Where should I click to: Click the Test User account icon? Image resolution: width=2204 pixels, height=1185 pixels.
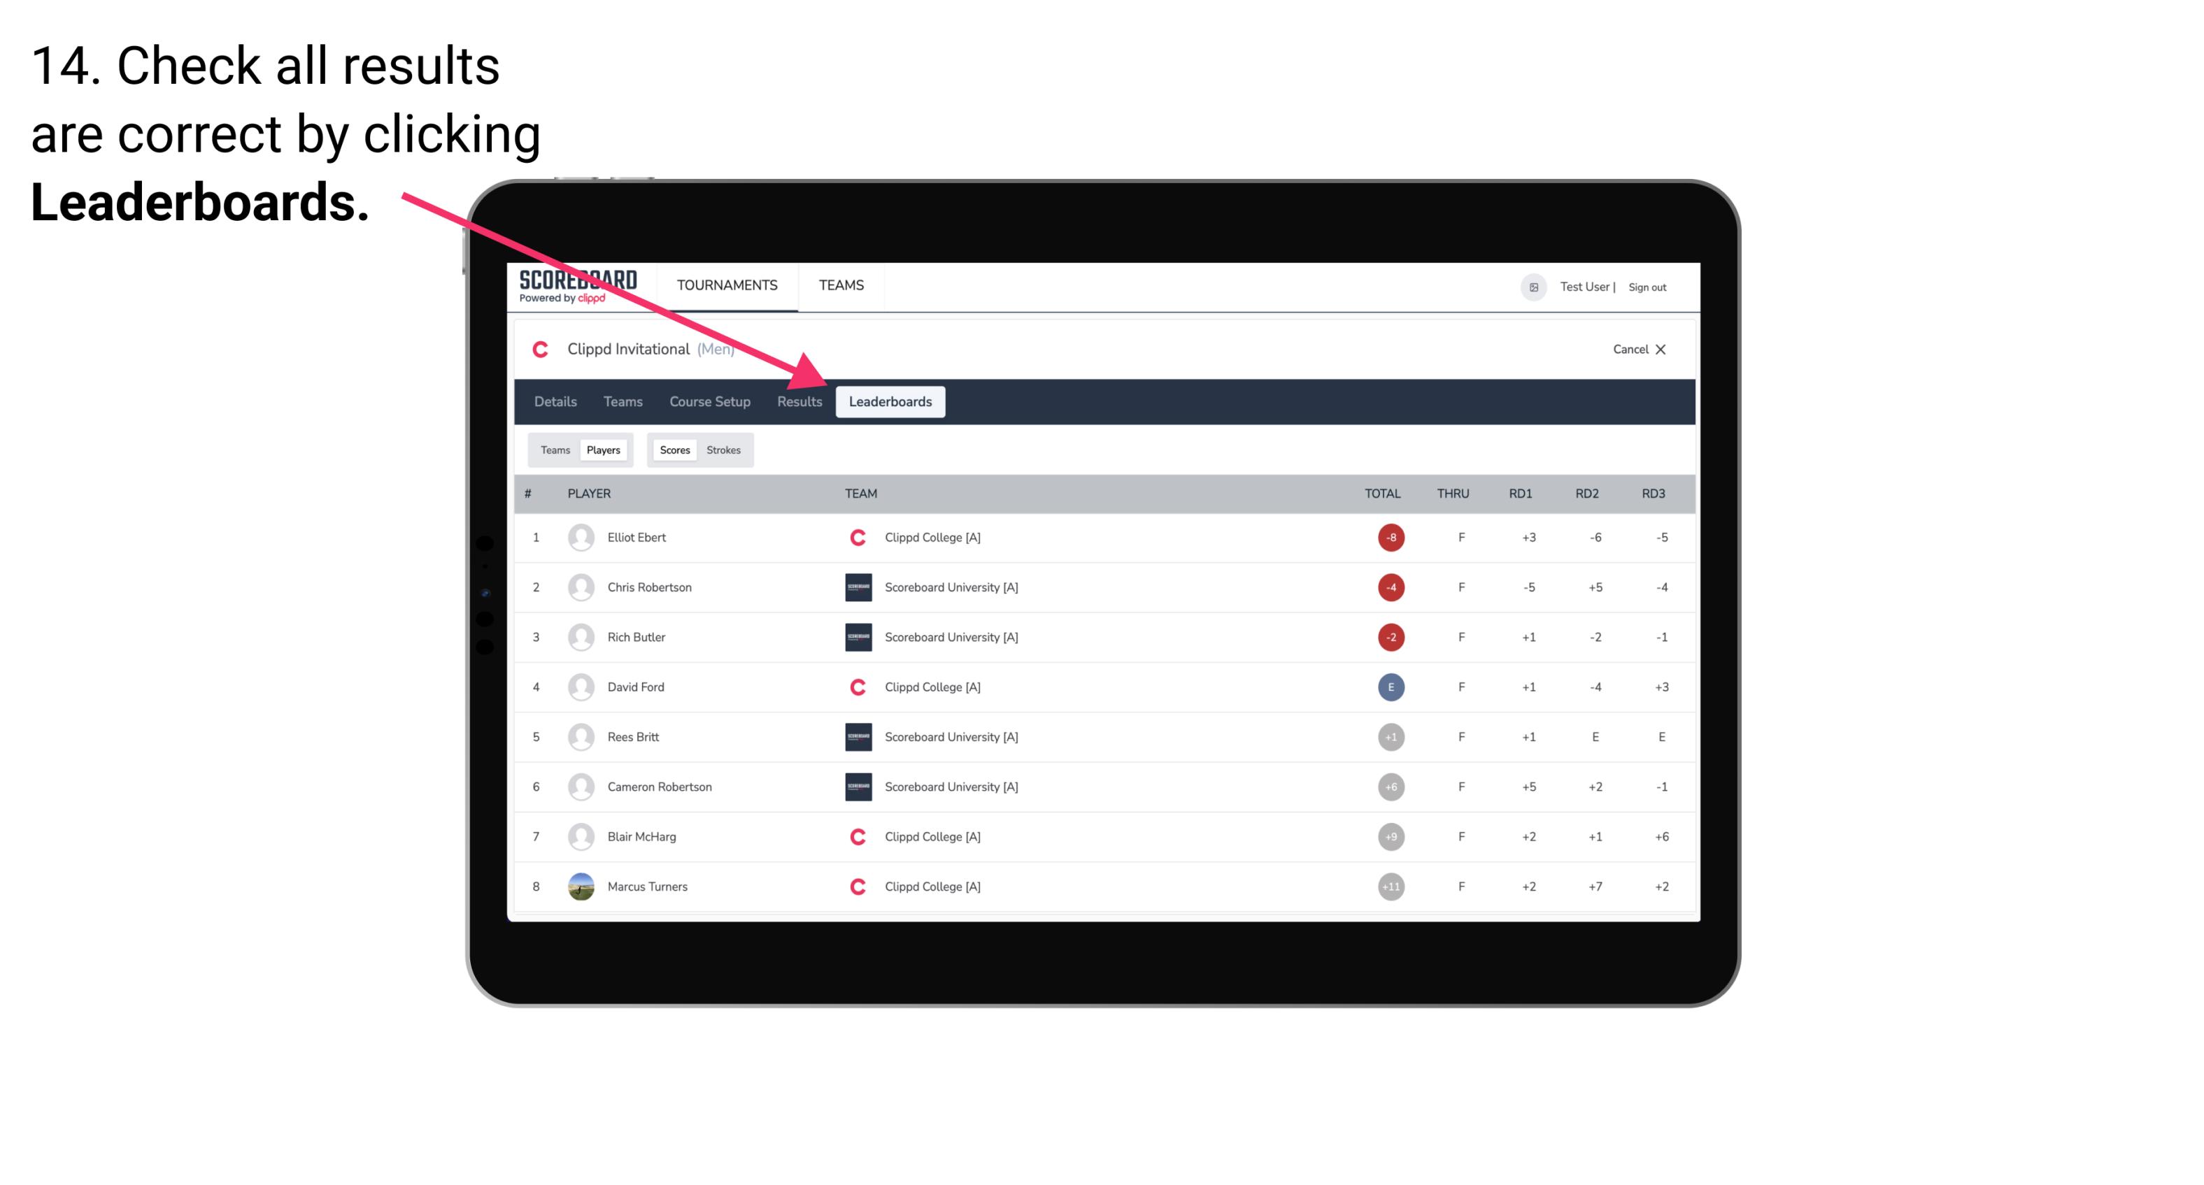pyautogui.click(x=1534, y=286)
